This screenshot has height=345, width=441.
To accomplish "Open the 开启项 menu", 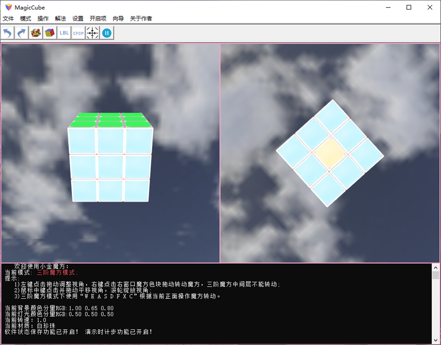I will point(98,19).
